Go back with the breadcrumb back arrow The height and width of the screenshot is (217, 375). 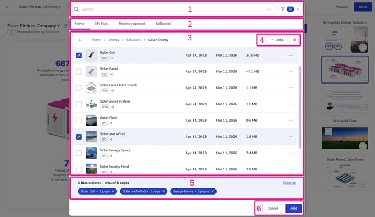click(79, 40)
